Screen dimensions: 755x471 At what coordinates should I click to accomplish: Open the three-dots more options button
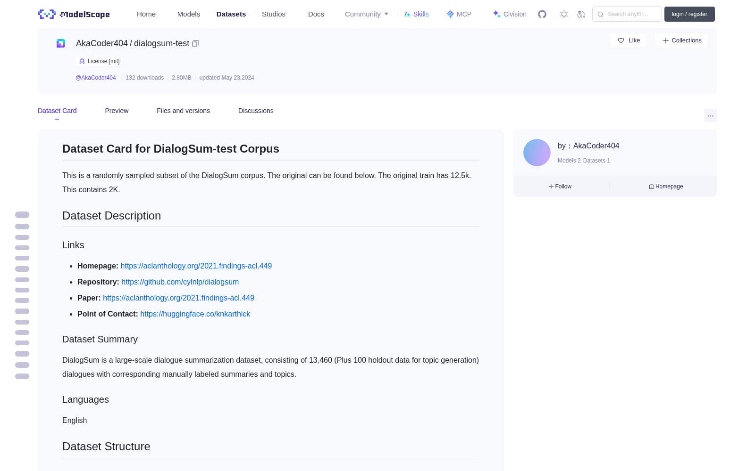pyautogui.click(x=711, y=115)
